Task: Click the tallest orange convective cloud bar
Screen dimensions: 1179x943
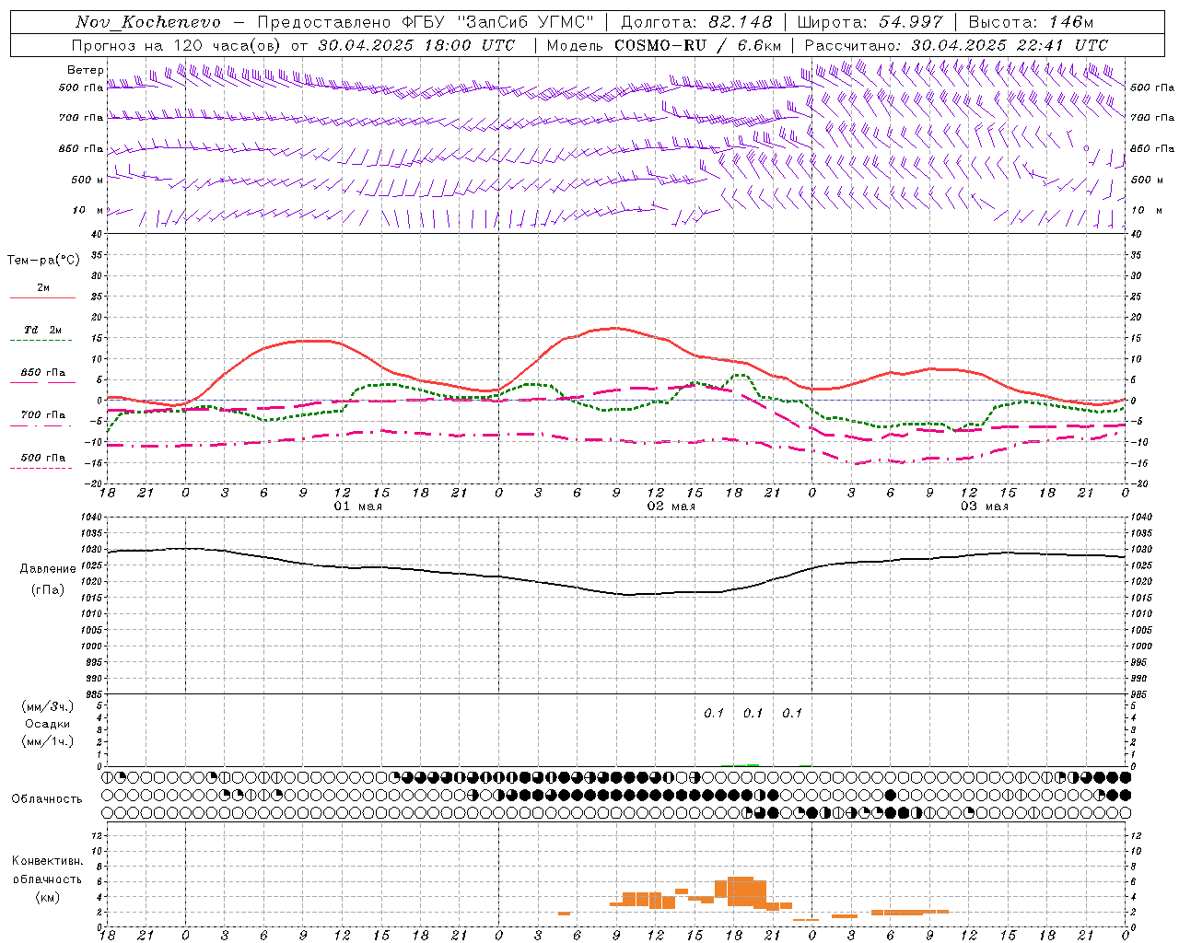Action: [741, 891]
